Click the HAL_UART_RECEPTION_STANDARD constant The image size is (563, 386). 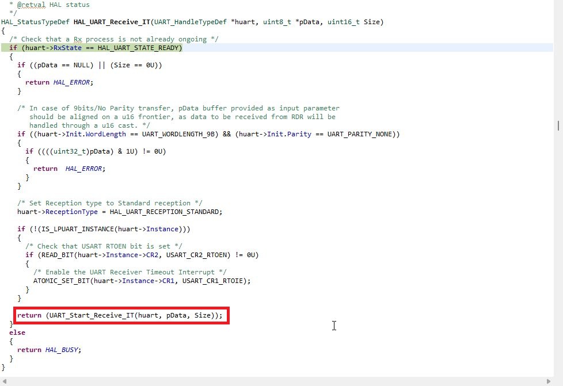pos(164,212)
